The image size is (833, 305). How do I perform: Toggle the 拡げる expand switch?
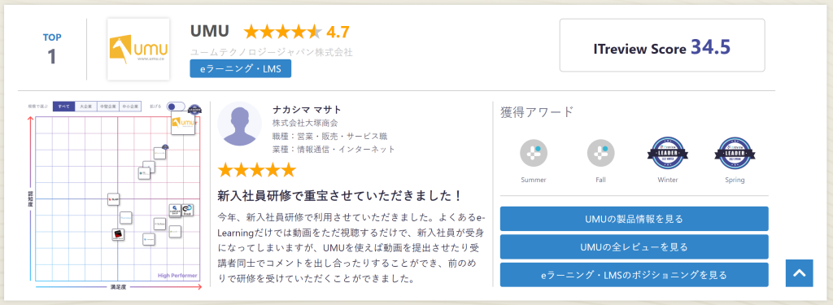176,107
